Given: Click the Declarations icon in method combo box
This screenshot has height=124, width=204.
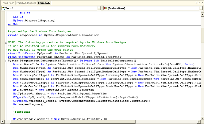Looking at the screenshot, I should pyautogui.click(x=105, y=8).
